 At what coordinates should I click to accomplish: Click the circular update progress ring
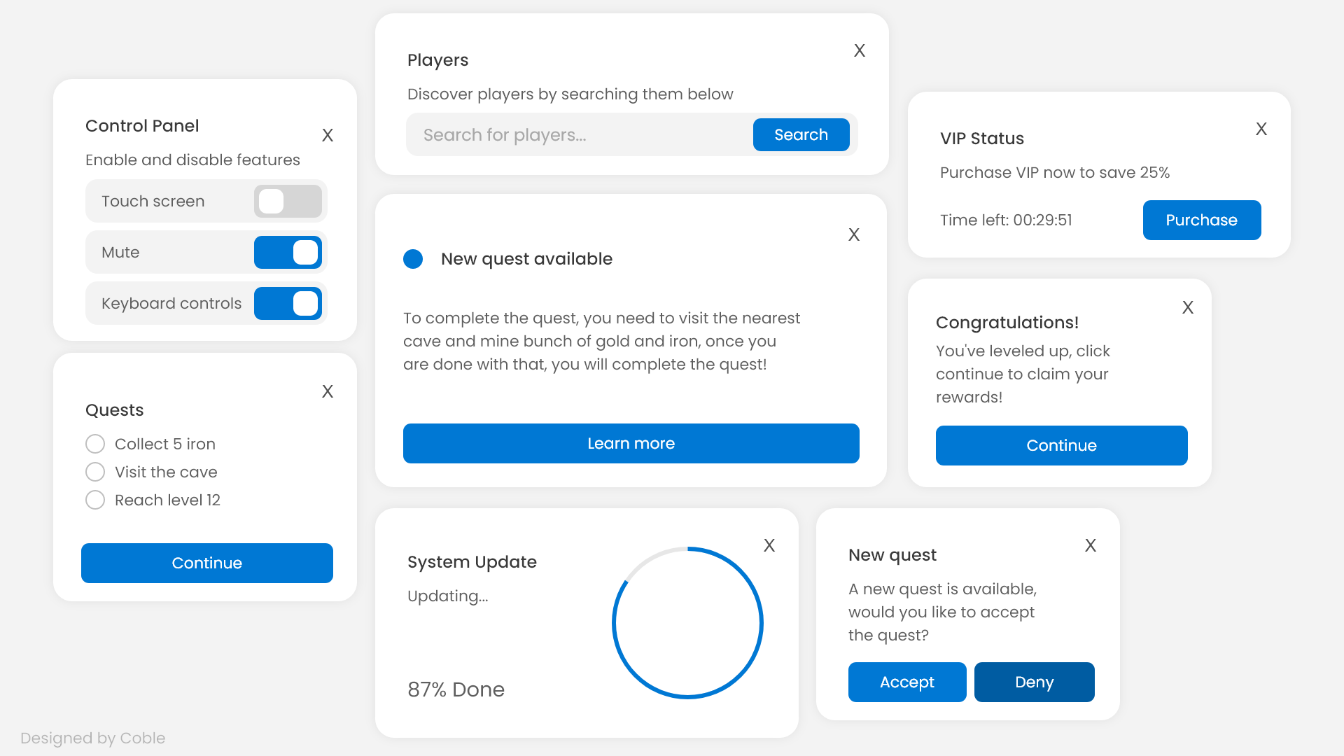click(762, 623)
